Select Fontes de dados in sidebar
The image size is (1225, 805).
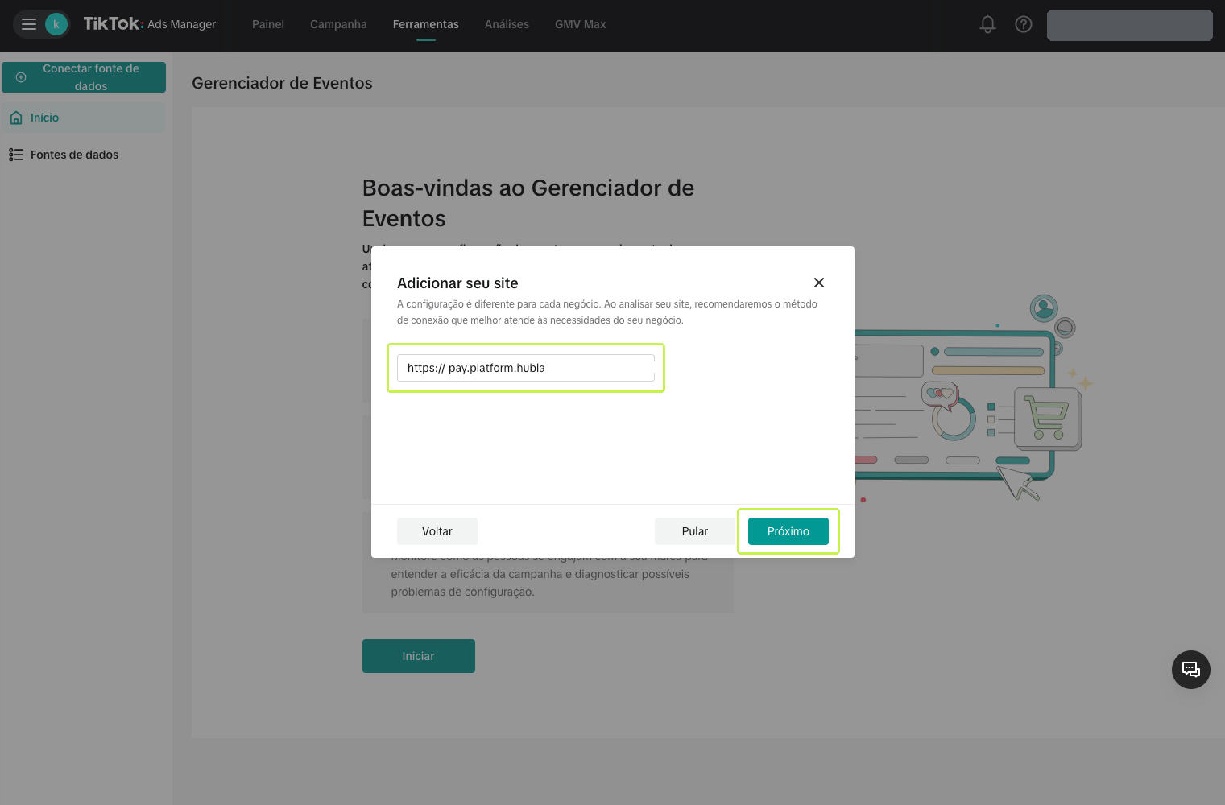point(84,155)
